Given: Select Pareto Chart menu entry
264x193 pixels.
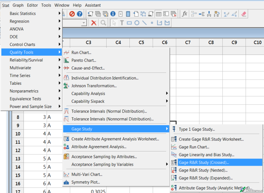Looking at the screenshot, I should point(84,61).
